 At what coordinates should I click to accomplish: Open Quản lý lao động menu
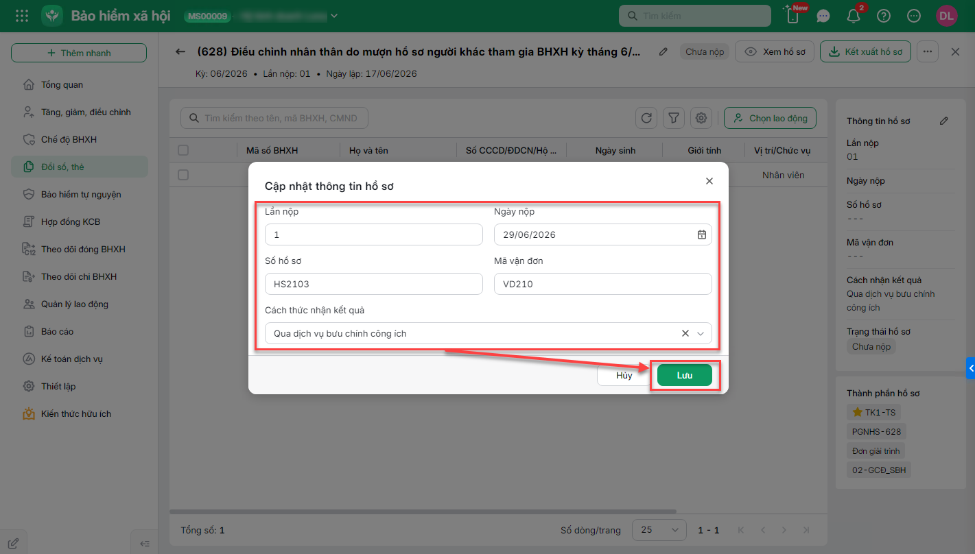pyautogui.click(x=80, y=304)
